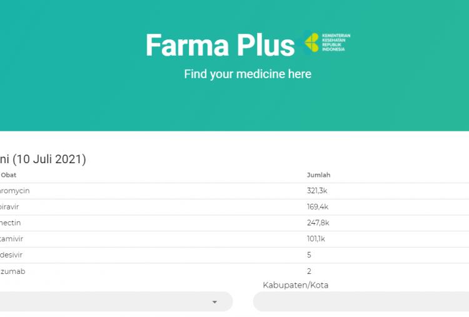Click the Kementerian Kesehatan logo icon
469x317 pixels.
click(311, 43)
